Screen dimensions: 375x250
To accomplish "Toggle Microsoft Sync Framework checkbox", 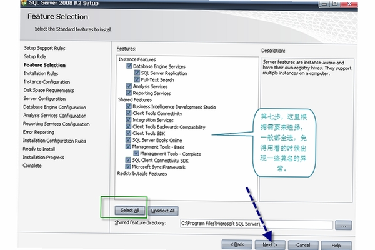I will pos(128,166).
